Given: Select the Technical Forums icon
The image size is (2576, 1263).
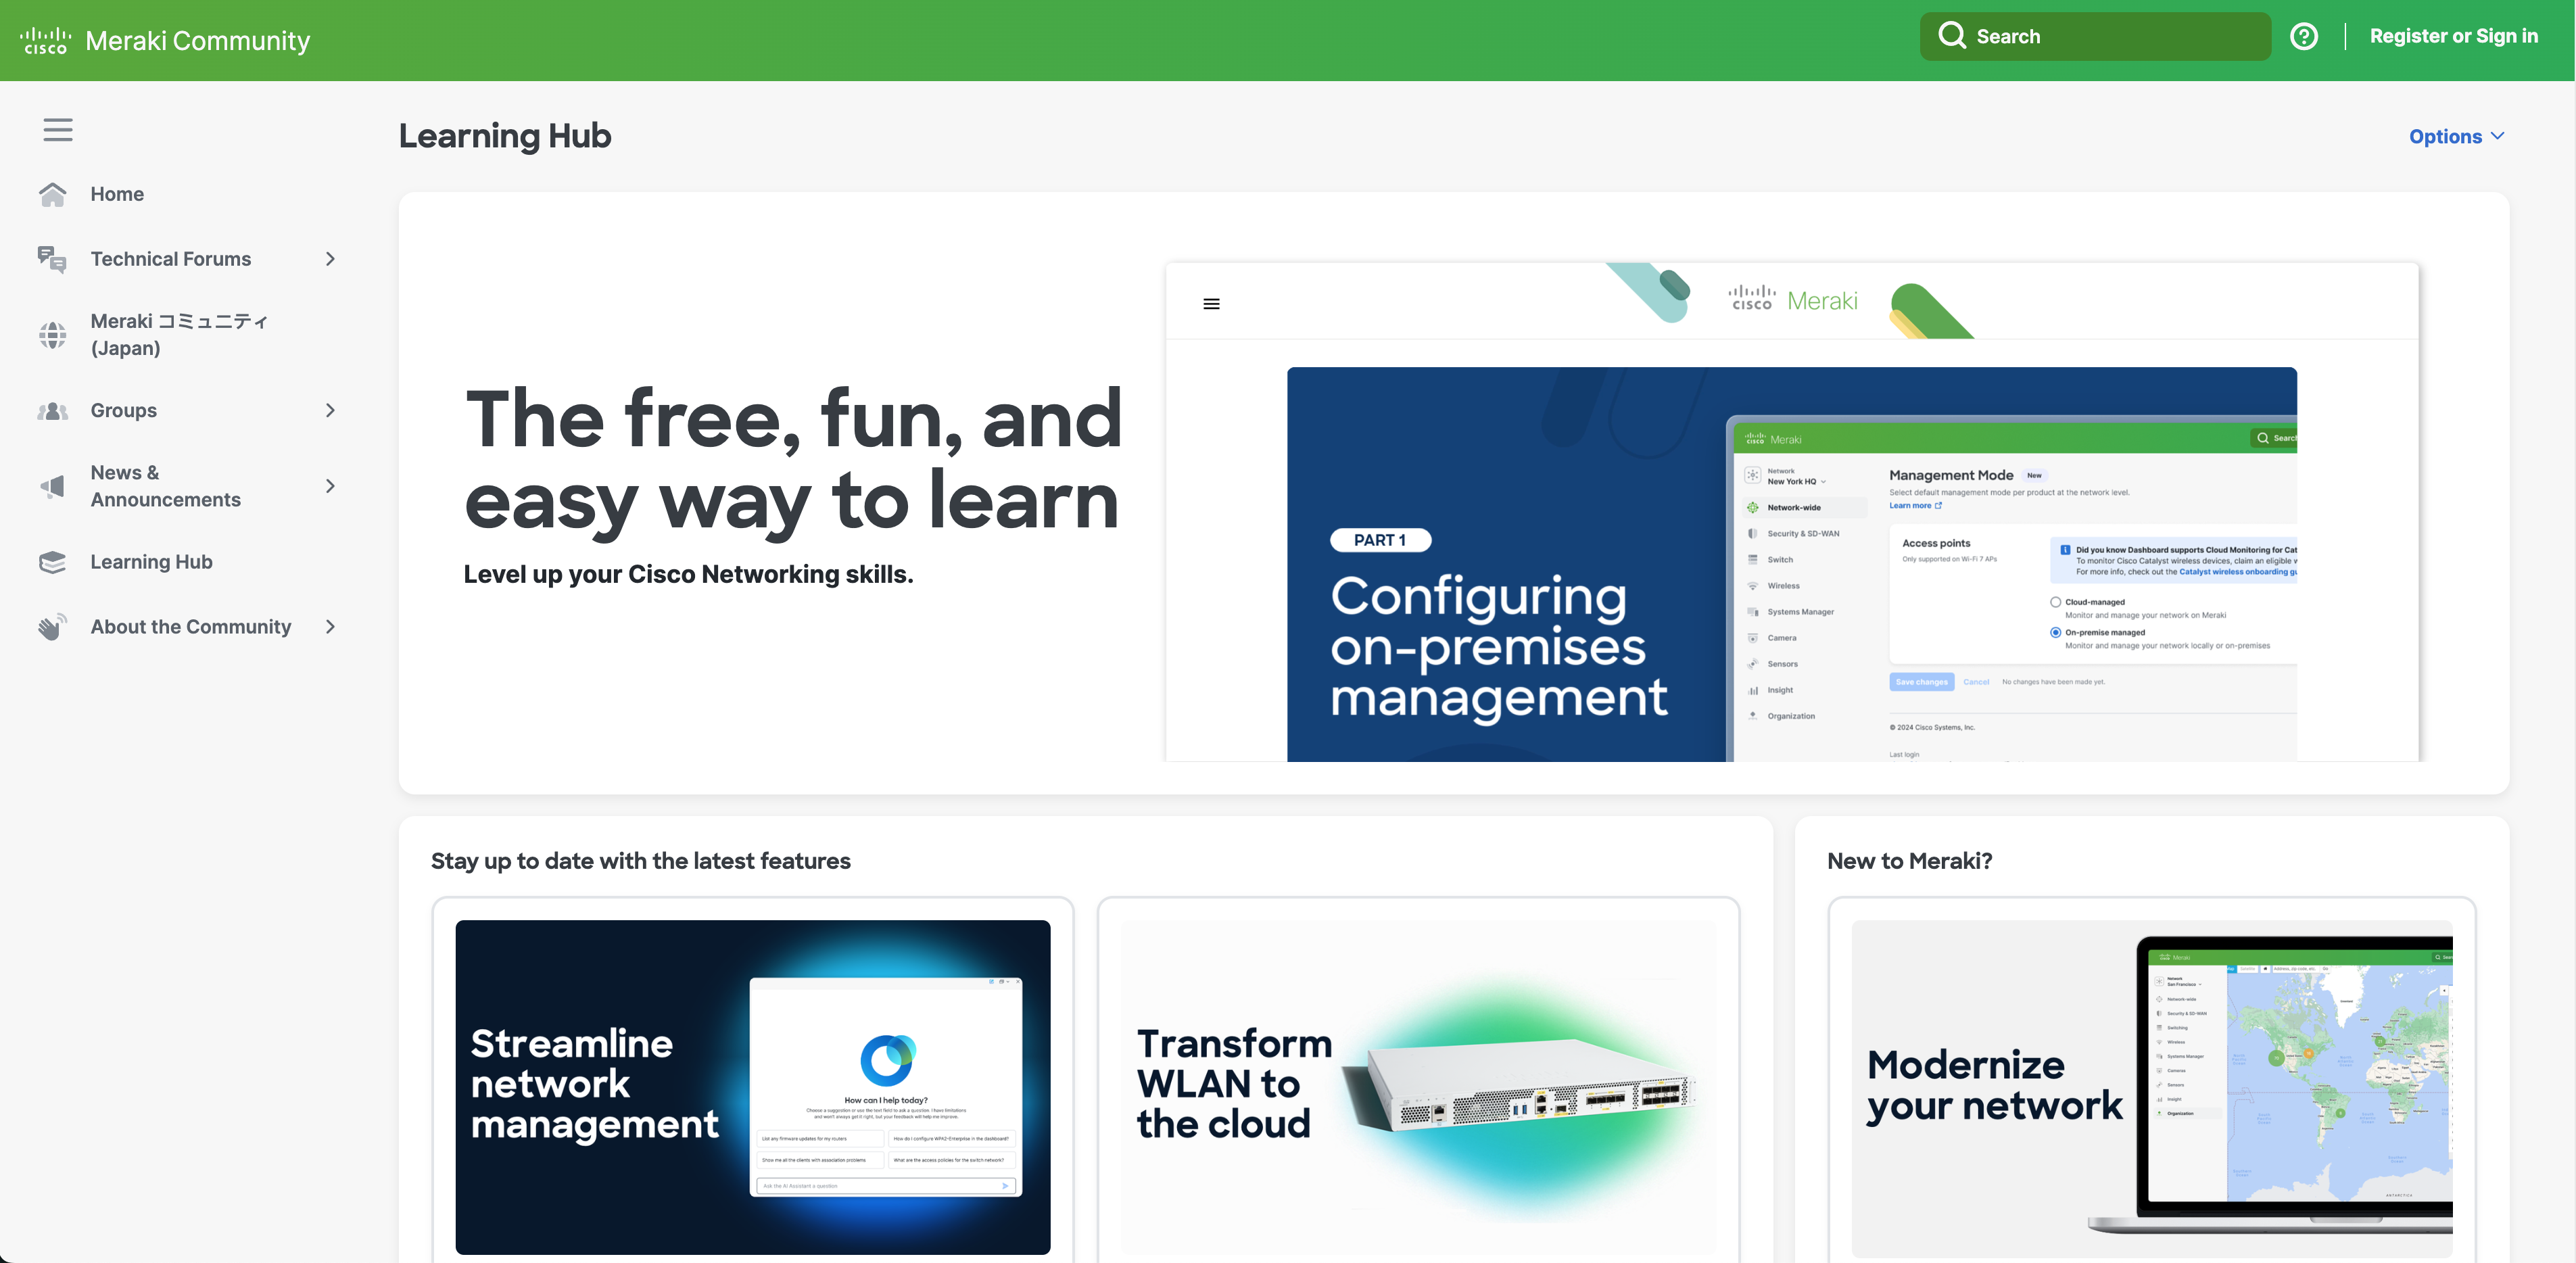Looking at the screenshot, I should pos(52,259).
